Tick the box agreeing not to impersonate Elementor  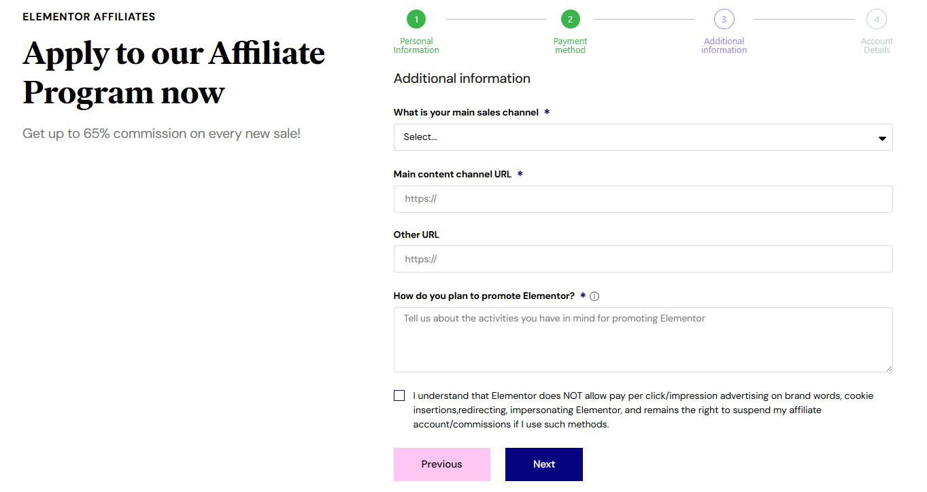(x=399, y=395)
